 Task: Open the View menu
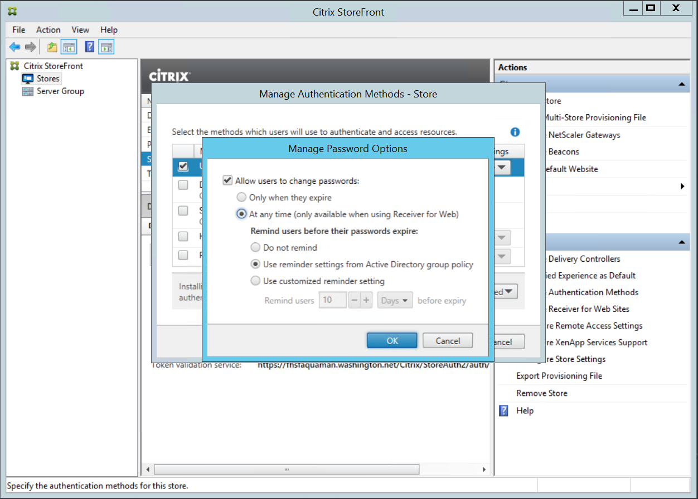point(80,30)
